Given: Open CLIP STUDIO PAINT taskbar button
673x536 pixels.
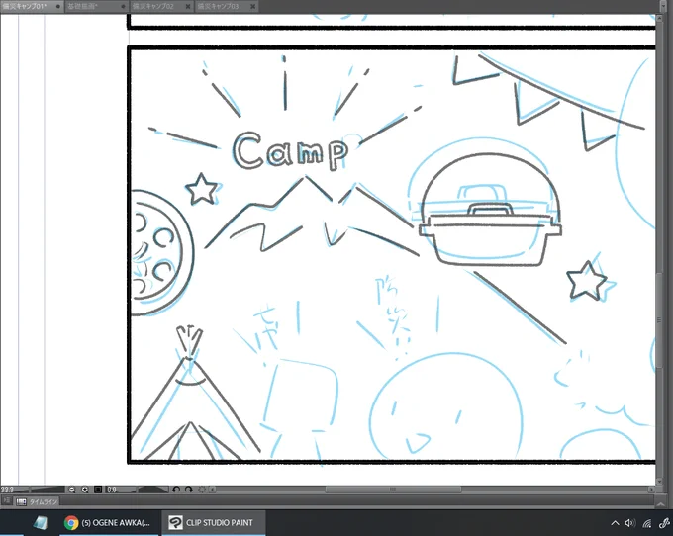Looking at the screenshot, I should pos(214,523).
